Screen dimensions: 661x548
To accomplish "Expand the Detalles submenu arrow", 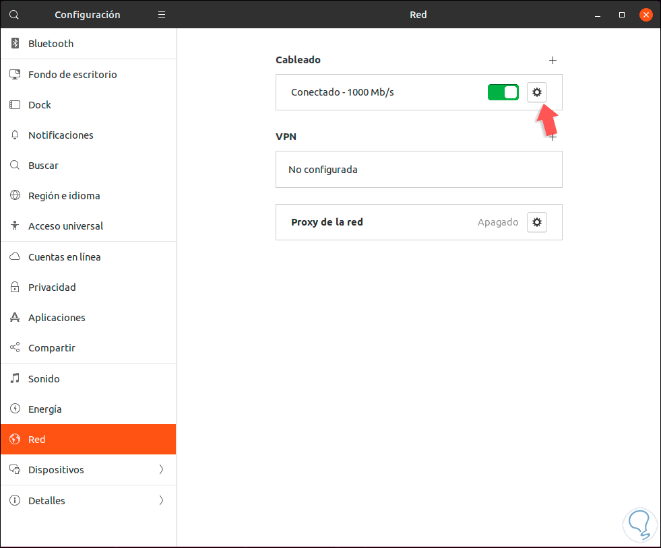I will point(161,501).
